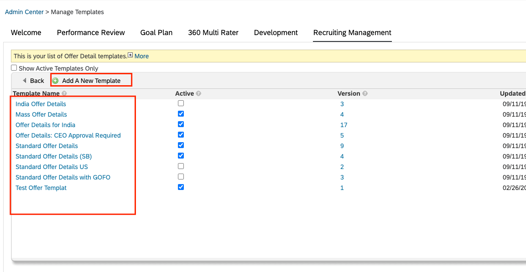The image size is (526, 272).
Task: Open the Goal Plan tab
Action: (x=156, y=32)
